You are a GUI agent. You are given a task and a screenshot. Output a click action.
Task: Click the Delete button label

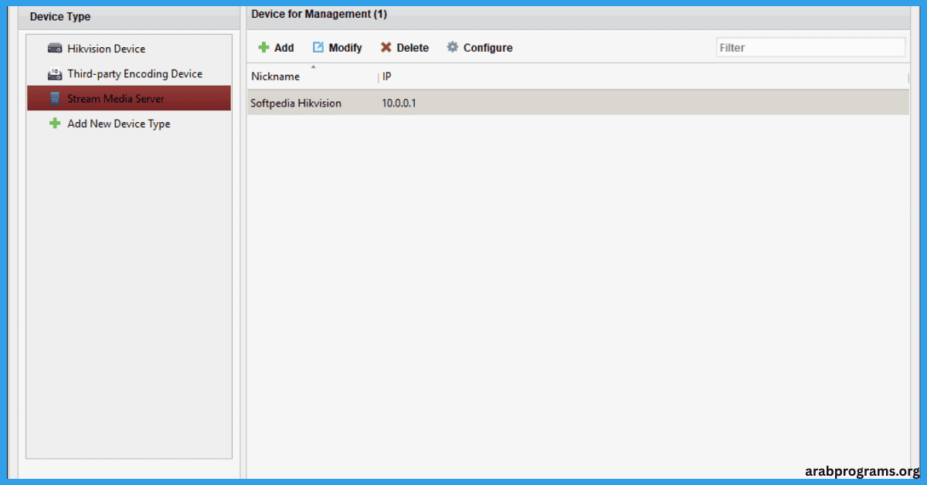[x=413, y=48]
